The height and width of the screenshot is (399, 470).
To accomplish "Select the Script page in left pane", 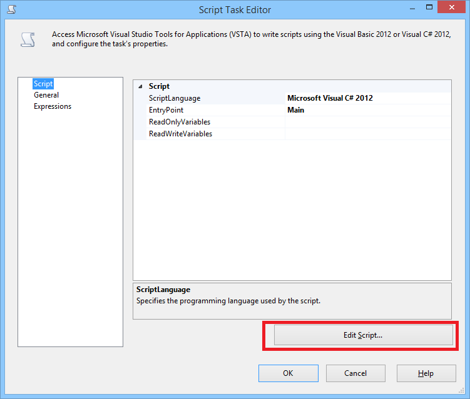I will pyautogui.click(x=43, y=84).
